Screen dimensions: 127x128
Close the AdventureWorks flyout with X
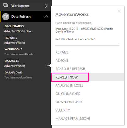click(119, 11)
